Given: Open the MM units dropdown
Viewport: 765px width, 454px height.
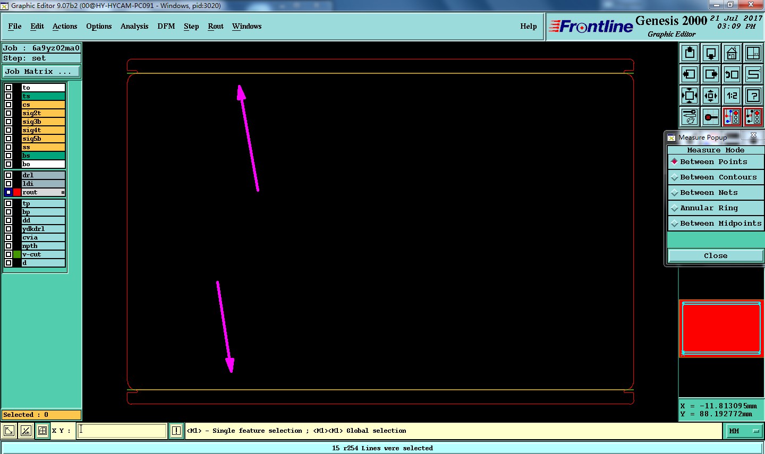Looking at the screenshot, I should 744,431.
